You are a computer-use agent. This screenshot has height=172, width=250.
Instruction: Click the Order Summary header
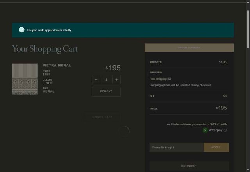[x=189, y=48]
